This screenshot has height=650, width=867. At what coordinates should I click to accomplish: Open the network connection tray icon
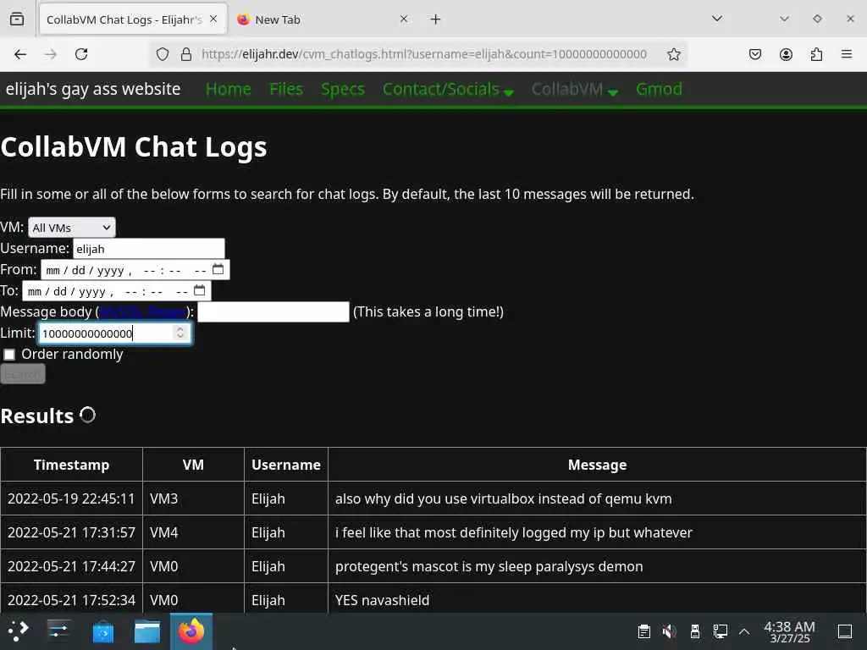click(x=720, y=631)
